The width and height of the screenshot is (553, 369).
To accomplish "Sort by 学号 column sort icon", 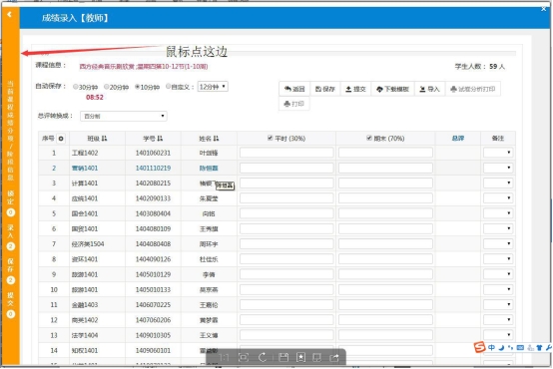I will tap(160, 139).
